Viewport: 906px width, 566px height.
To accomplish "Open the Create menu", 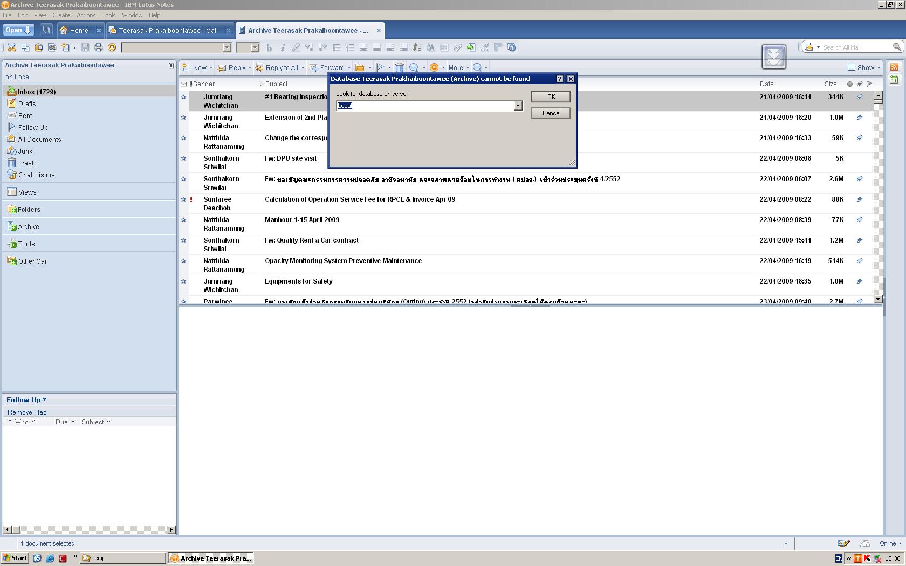I will click(x=61, y=15).
